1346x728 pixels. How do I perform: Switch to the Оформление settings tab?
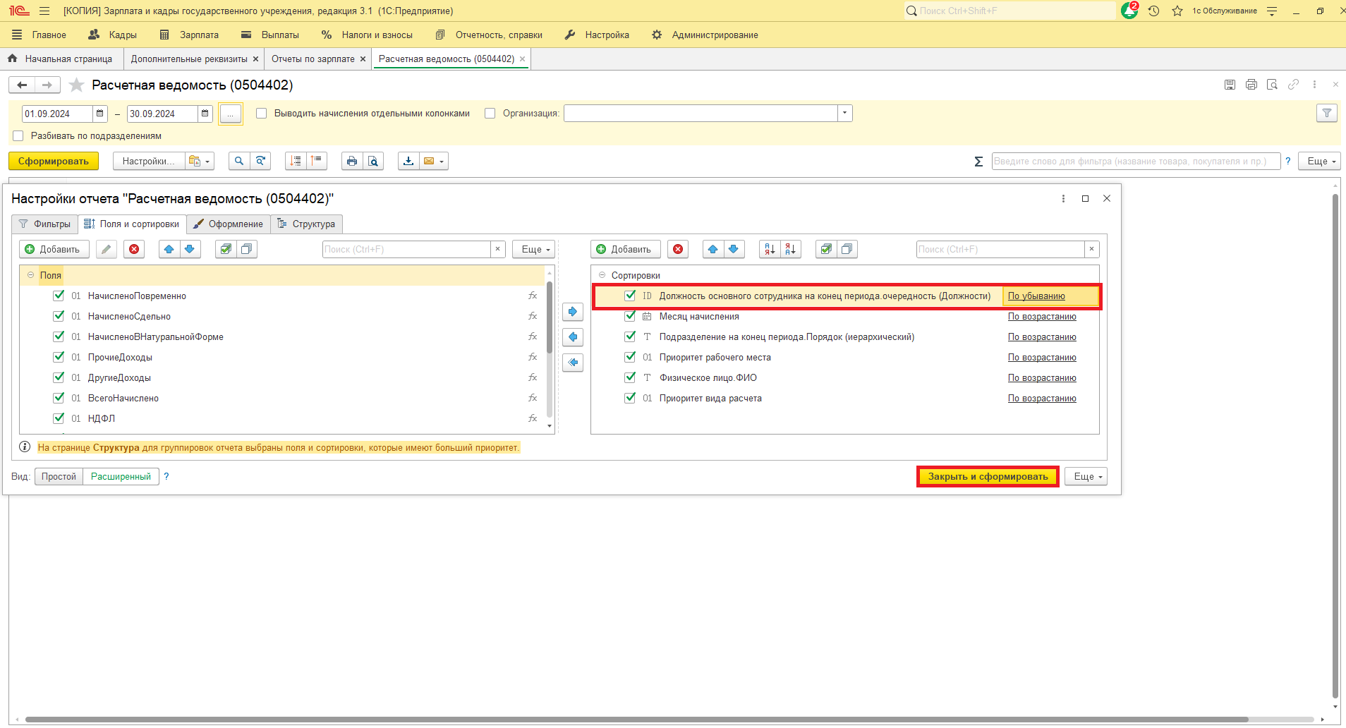[x=229, y=224]
